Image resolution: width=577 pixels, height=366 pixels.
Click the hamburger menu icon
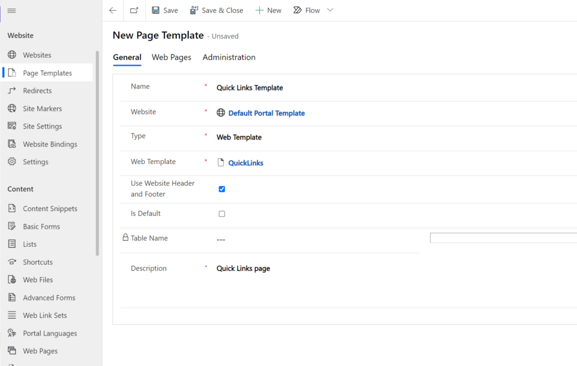click(x=11, y=11)
